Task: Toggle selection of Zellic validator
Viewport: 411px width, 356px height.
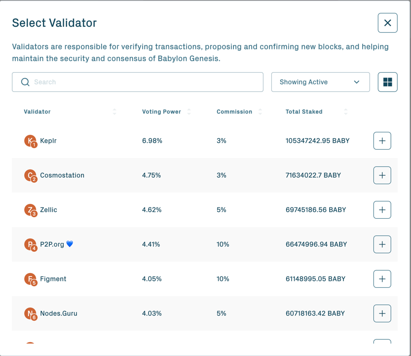Action: point(382,210)
